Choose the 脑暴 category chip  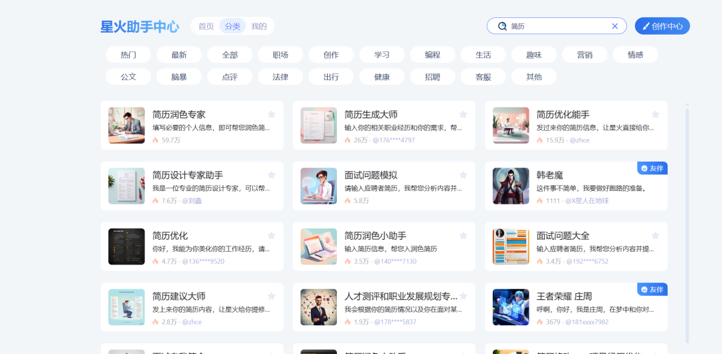click(179, 77)
